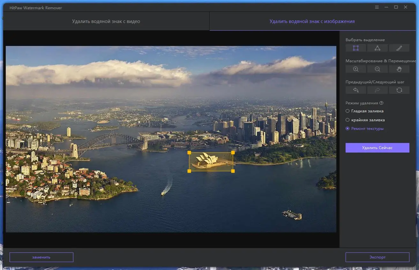Reset all changes with refresh icon

pos(399,90)
